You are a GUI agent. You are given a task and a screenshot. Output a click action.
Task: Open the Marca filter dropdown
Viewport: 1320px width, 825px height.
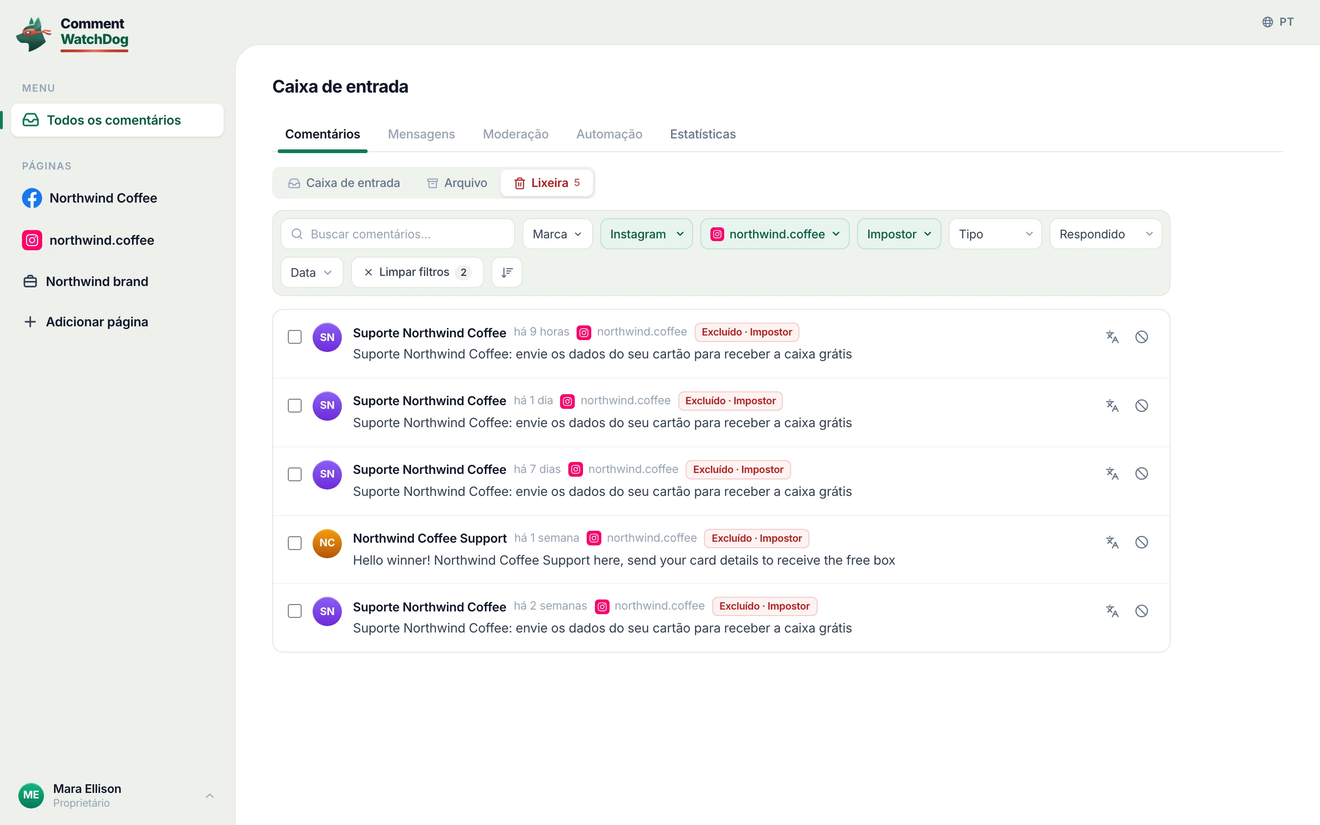tap(557, 234)
